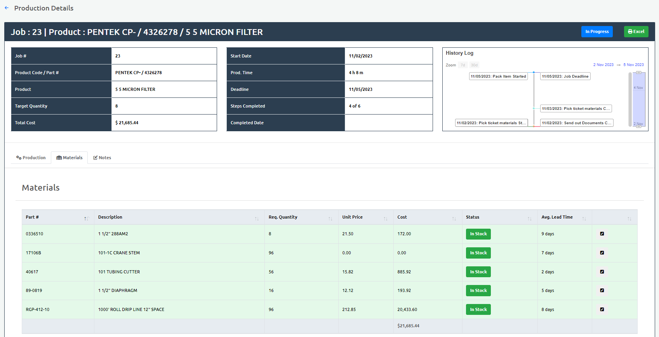Click the Steps Completed value 4 of 6

click(x=355, y=106)
